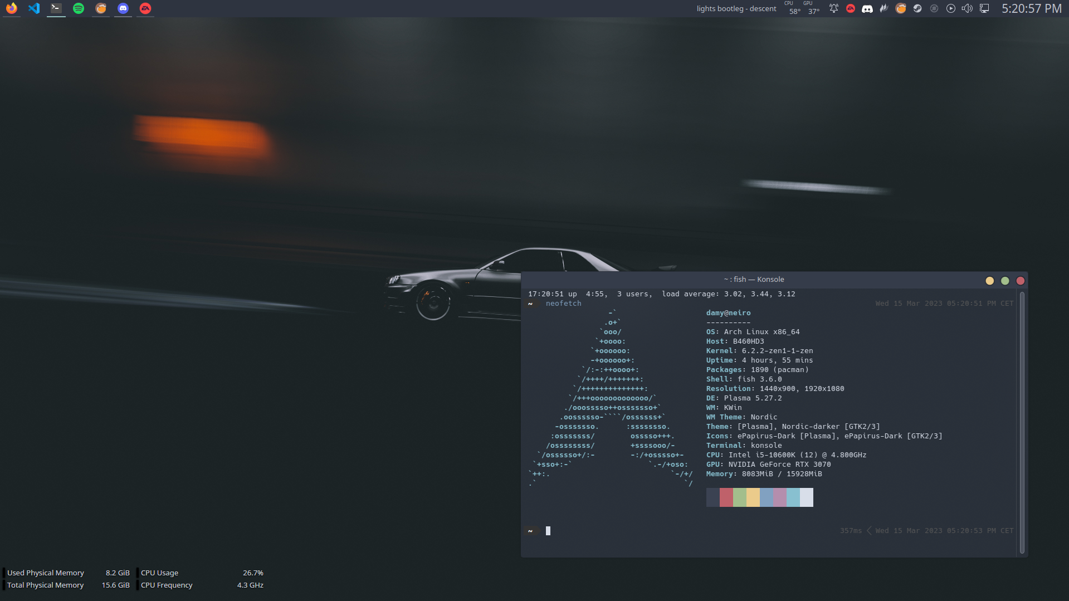Click the 5:20:57 PM digital clock
The width and height of the screenshot is (1069, 601).
coord(1032,8)
